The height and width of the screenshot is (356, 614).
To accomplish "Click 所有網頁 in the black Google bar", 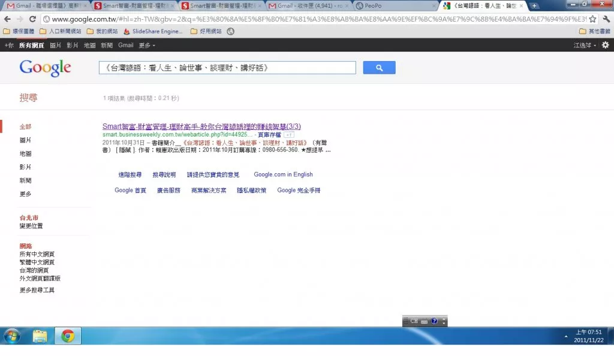I will pyautogui.click(x=31, y=46).
